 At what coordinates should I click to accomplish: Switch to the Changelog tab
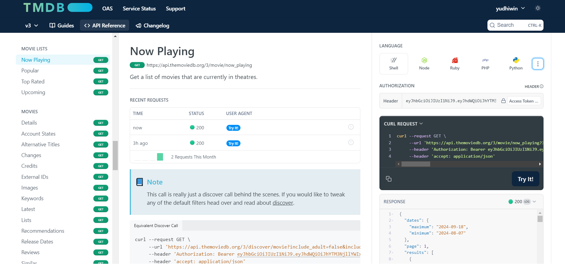pos(152,26)
